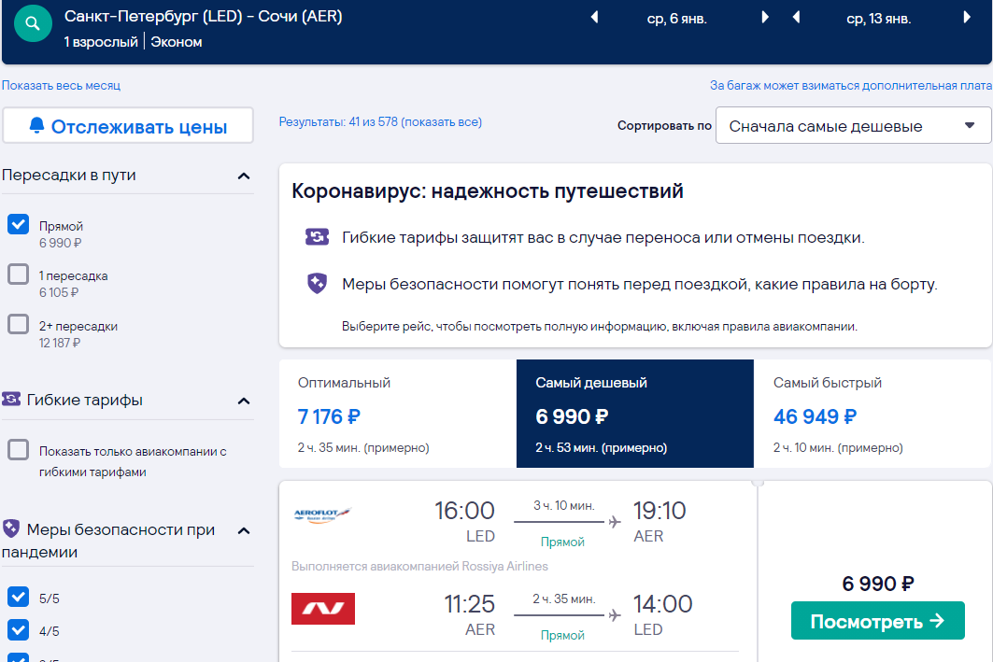Show all results link

pyautogui.click(x=380, y=121)
